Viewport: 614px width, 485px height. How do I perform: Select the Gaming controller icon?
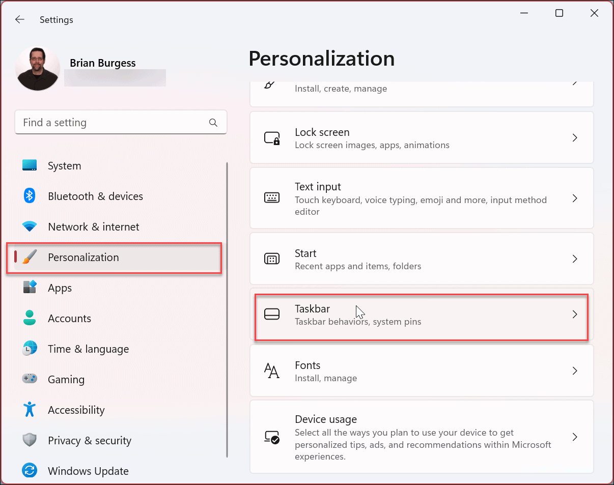tap(30, 379)
